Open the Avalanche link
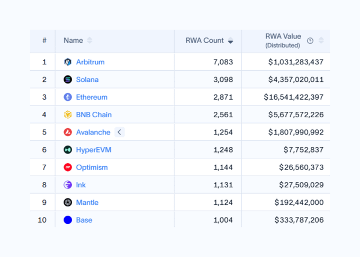 coord(93,132)
